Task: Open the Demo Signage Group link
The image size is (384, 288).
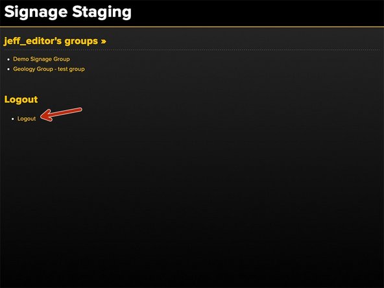Action: click(x=42, y=59)
